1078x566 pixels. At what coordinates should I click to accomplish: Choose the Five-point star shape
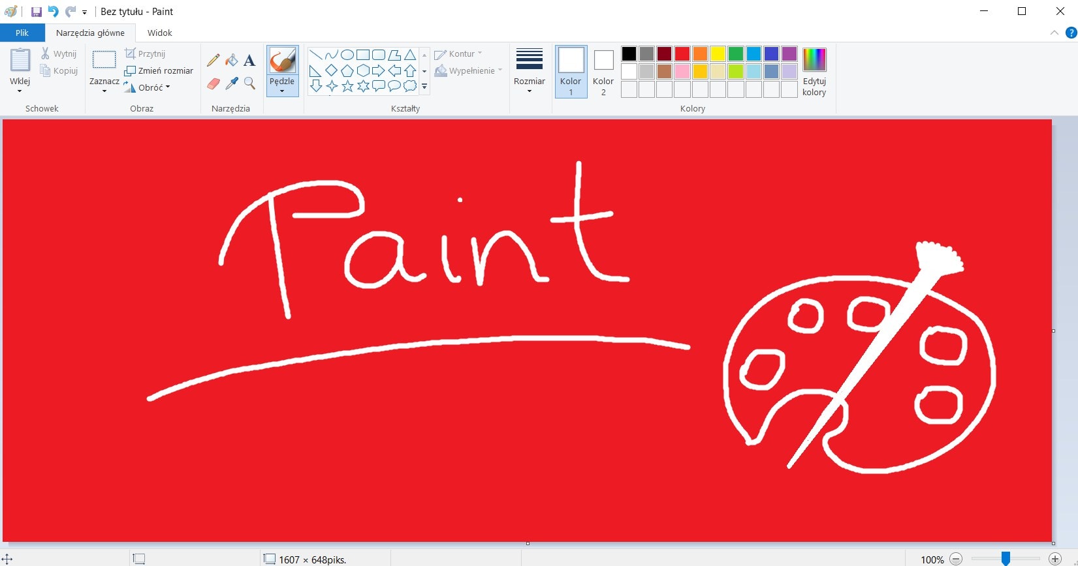[347, 86]
